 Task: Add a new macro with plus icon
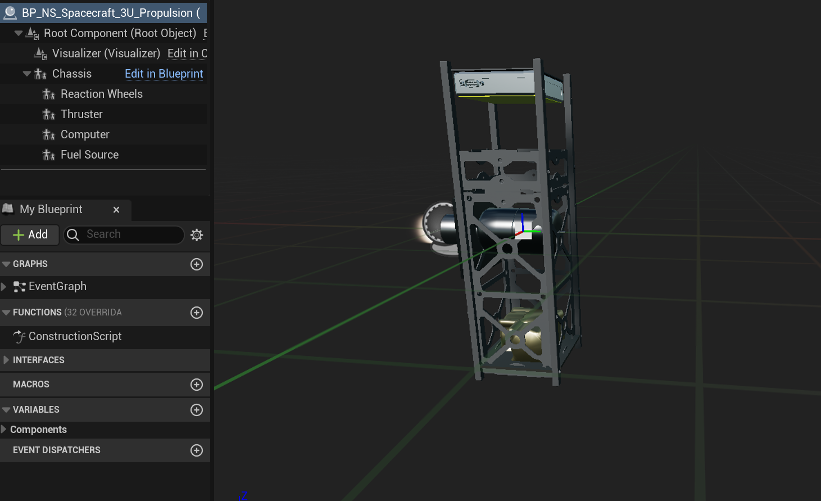pos(197,385)
